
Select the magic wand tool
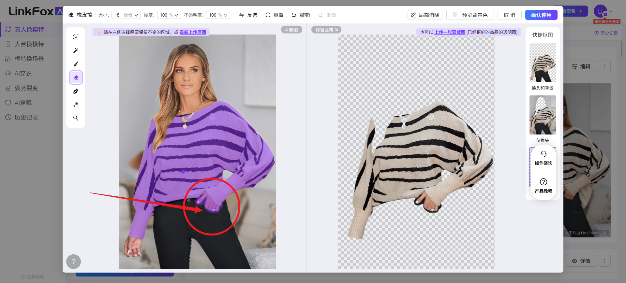click(x=76, y=50)
